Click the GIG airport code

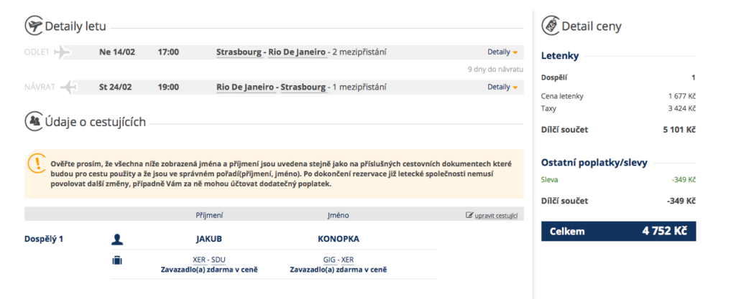point(329,260)
